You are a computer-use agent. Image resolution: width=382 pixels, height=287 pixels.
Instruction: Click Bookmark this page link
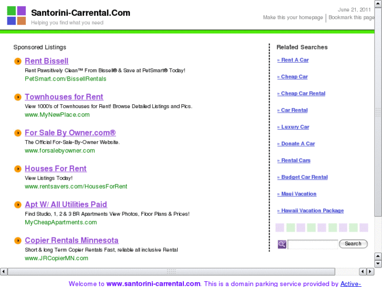pos(352,17)
